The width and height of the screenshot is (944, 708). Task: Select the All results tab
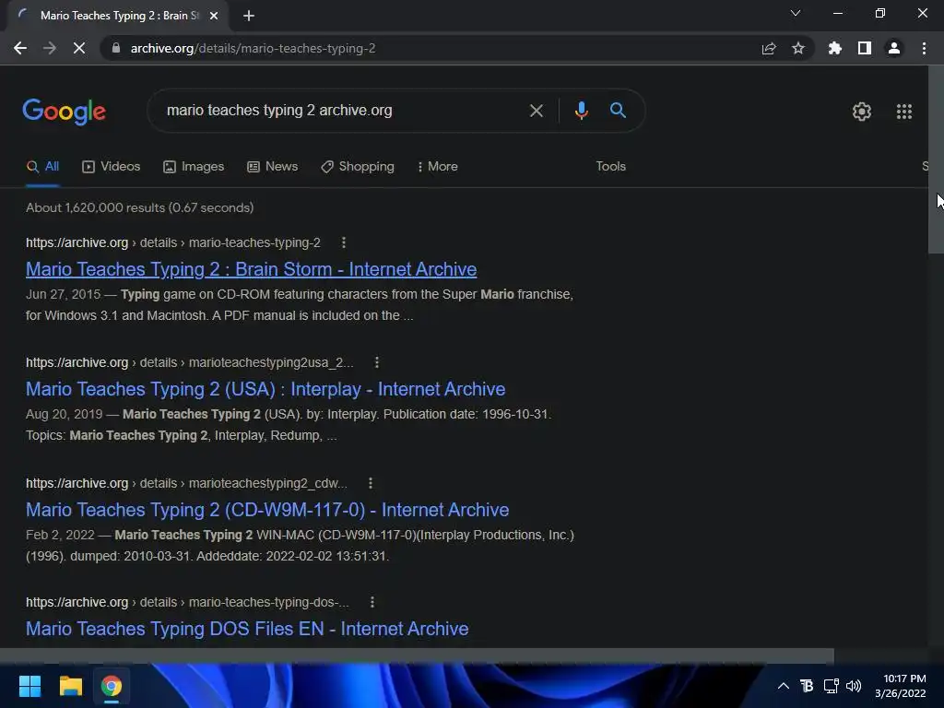click(42, 167)
